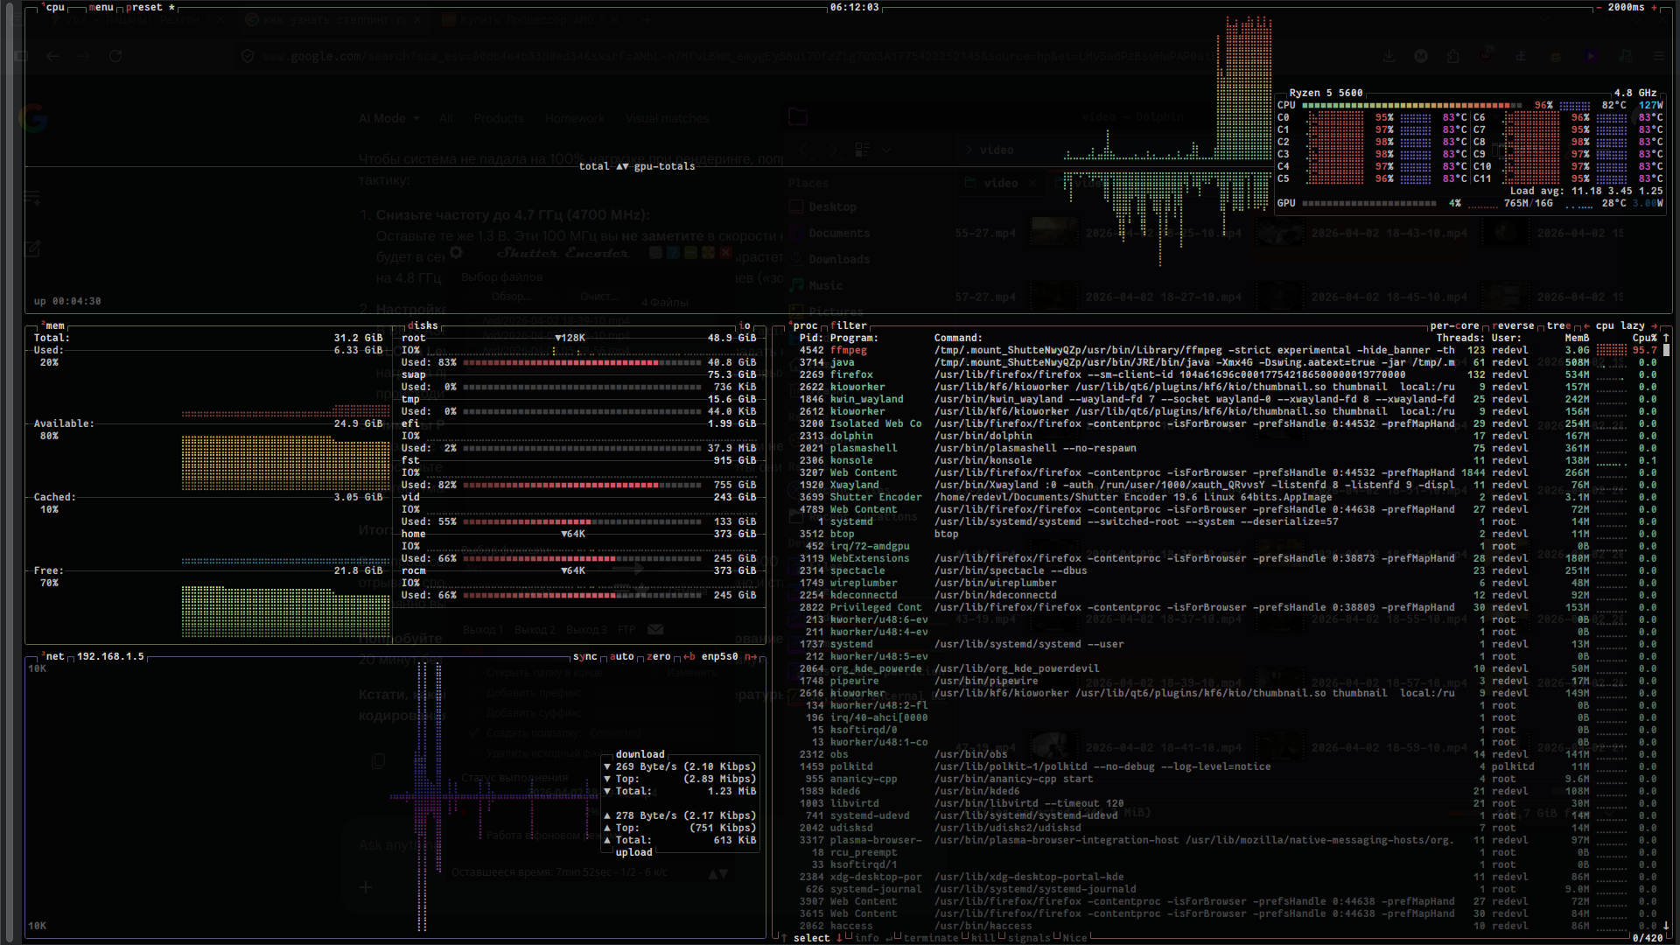Click the select up arrow in proc footer
Viewport: 1680px width, 945px height.
pos(784,938)
